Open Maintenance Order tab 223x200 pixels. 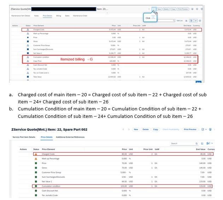pyautogui.click(x=80, y=16)
